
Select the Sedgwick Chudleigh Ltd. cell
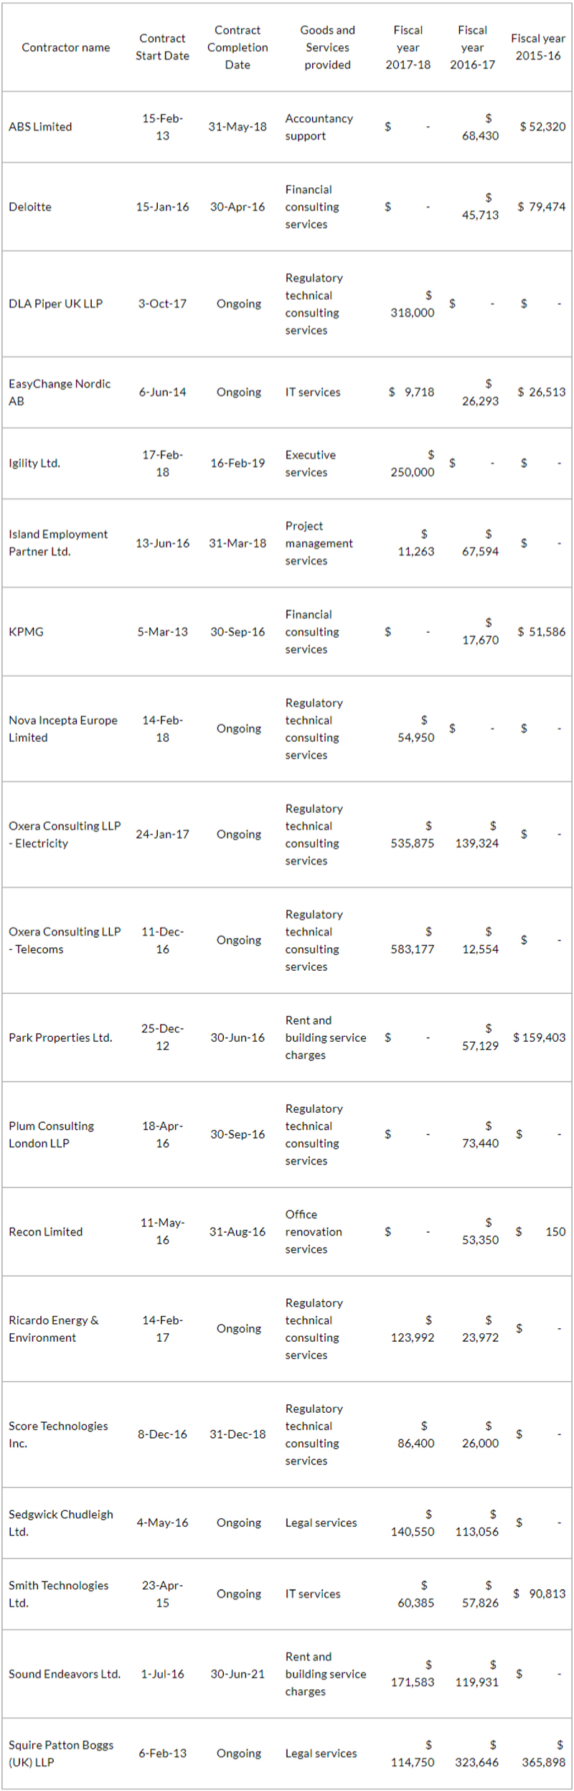[61, 1523]
